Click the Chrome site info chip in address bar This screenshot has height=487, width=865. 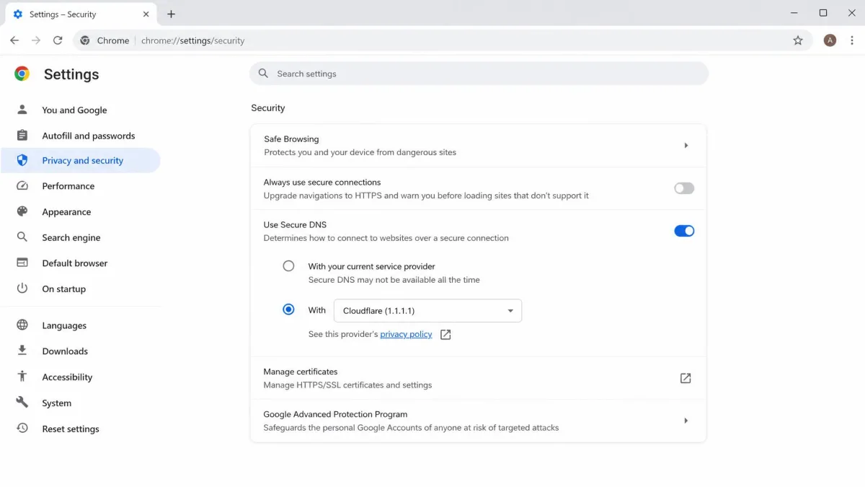pyautogui.click(x=105, y=40)
